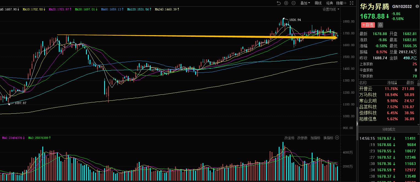
Task: Open 叠加 overlay dropdown
Action: click(305, 3)
